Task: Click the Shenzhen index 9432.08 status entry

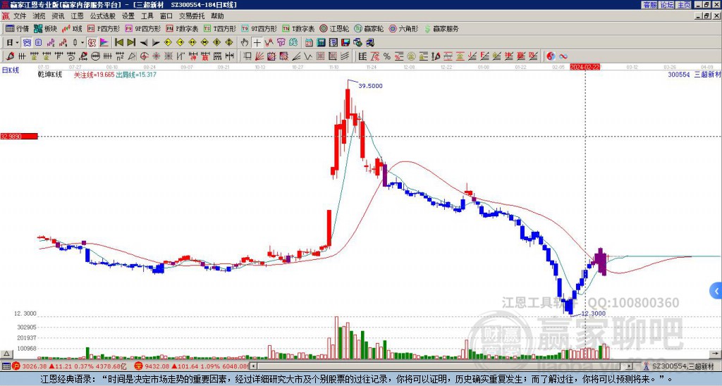Action: click(192, 366)
